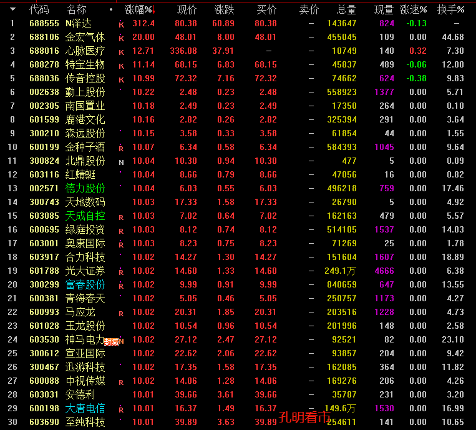Sort by 换手% column header

(x=450, y=10)
